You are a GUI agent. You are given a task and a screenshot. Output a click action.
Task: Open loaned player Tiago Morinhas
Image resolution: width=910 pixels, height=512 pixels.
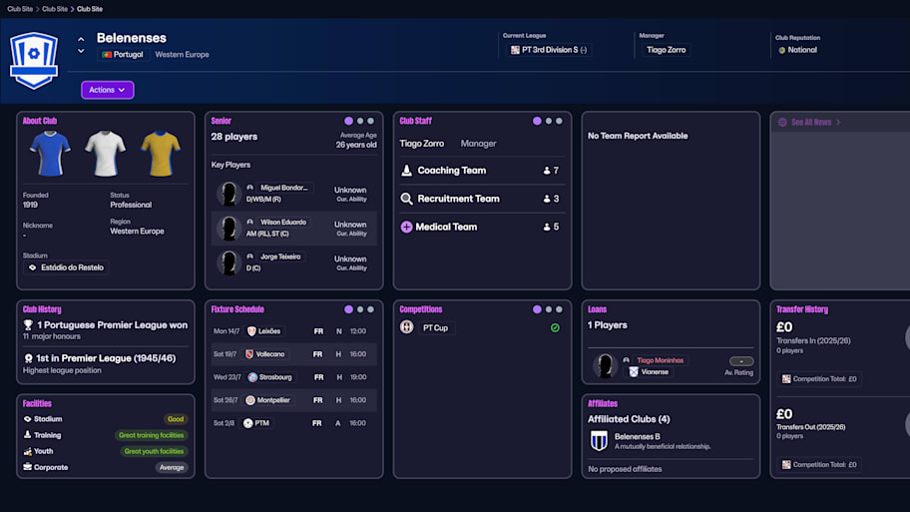point(660,360)
